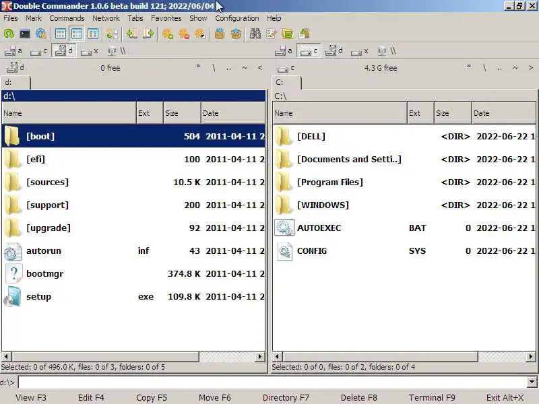
Task: Select the C: tab in right panel
Action: pos(287,83)
